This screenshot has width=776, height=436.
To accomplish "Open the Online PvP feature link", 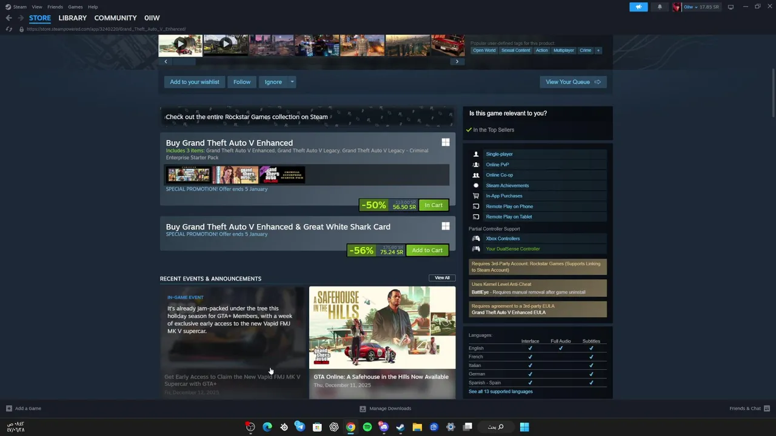I will pos(497,165).
